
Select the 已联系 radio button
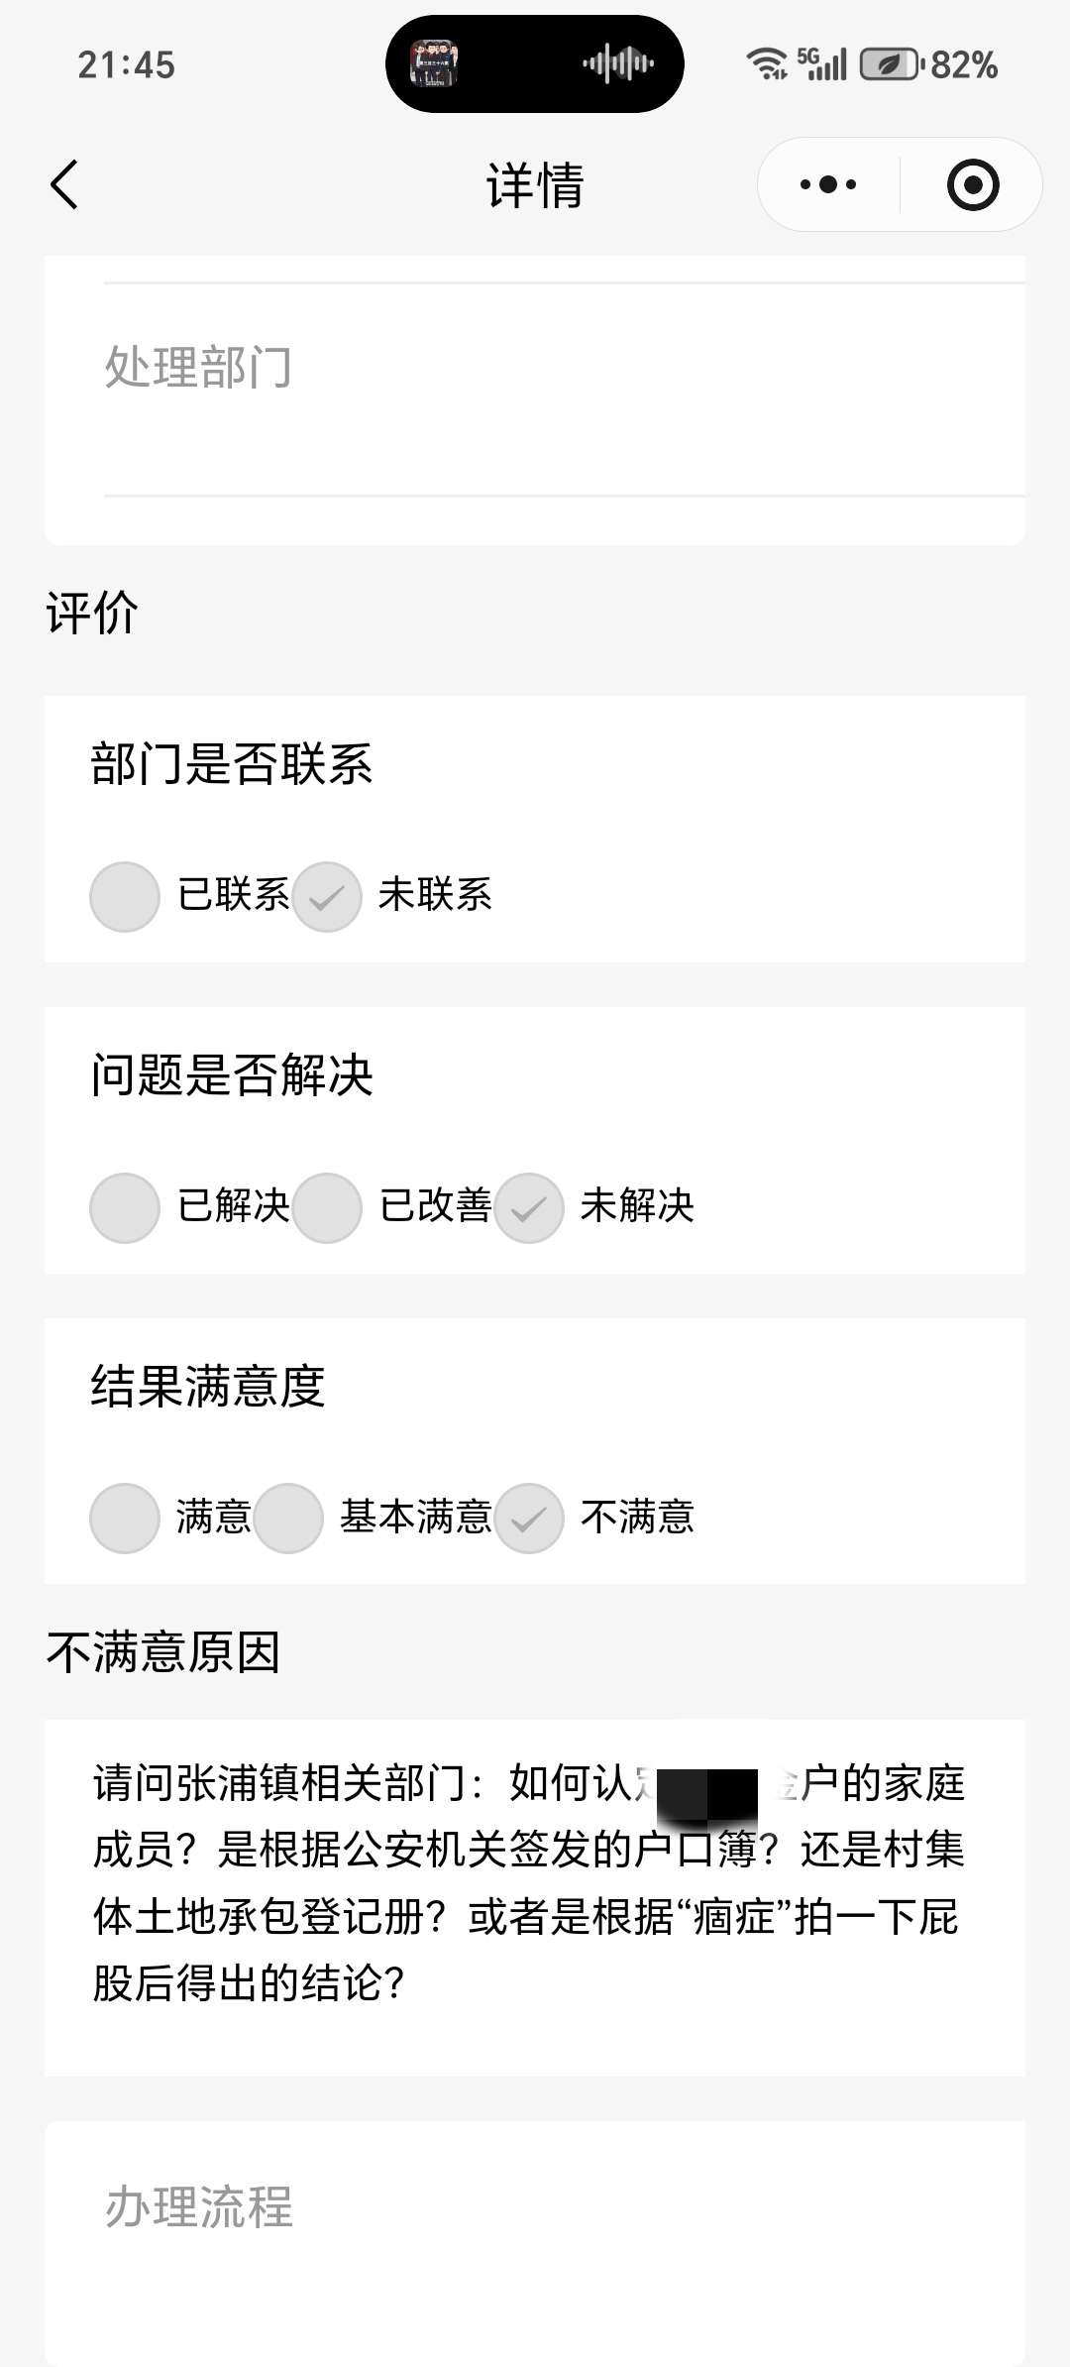click(125, 897)
